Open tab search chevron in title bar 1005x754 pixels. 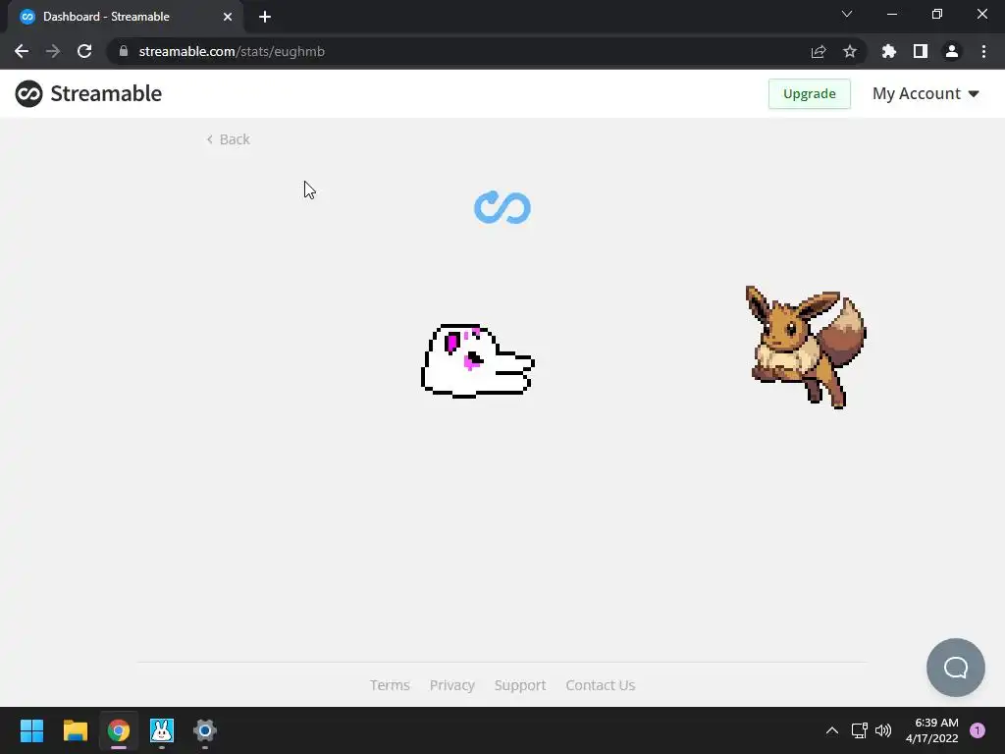click(847, 14)
